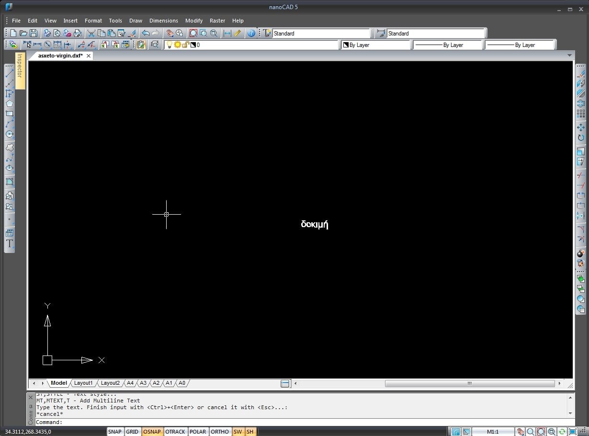Click the Save file icon

coord(34,34)
